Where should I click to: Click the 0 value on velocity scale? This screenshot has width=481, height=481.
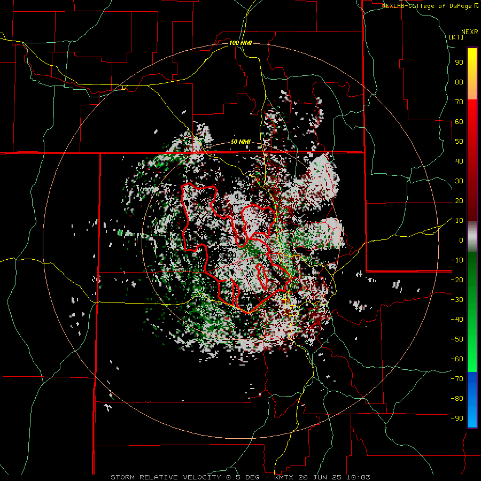[x=461, y=240]
